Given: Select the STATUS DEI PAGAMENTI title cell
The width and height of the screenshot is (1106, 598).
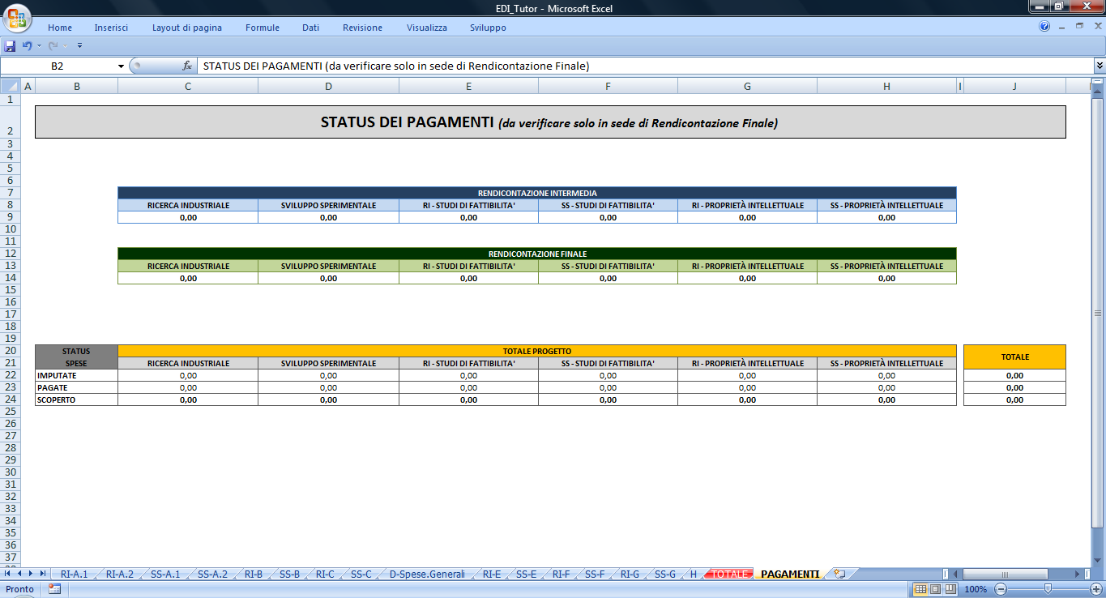Looking at the screenshot, I should pos(550,122).
